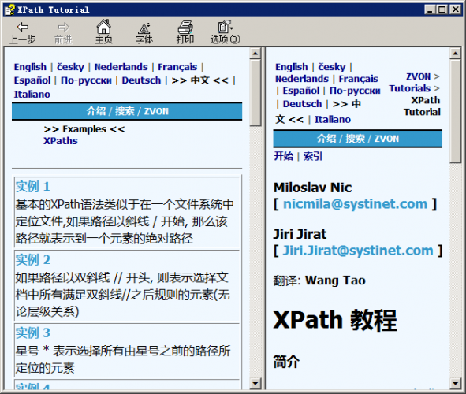Click the 索引 index link

click(313, 156)
